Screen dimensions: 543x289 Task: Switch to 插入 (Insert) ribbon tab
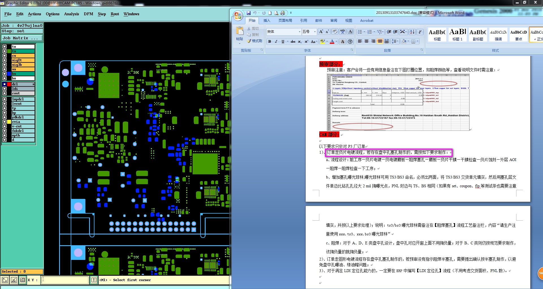click(x=267, y=20)
